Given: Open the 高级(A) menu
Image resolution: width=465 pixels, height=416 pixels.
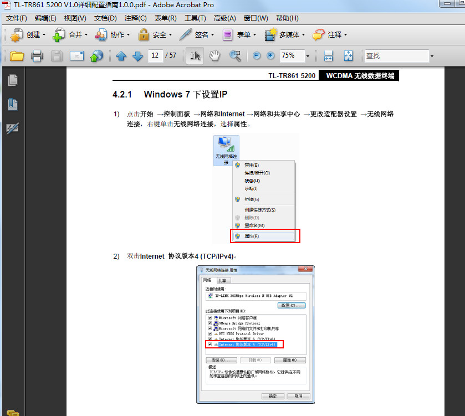Looking at the screenshot, I should (225, 18).
